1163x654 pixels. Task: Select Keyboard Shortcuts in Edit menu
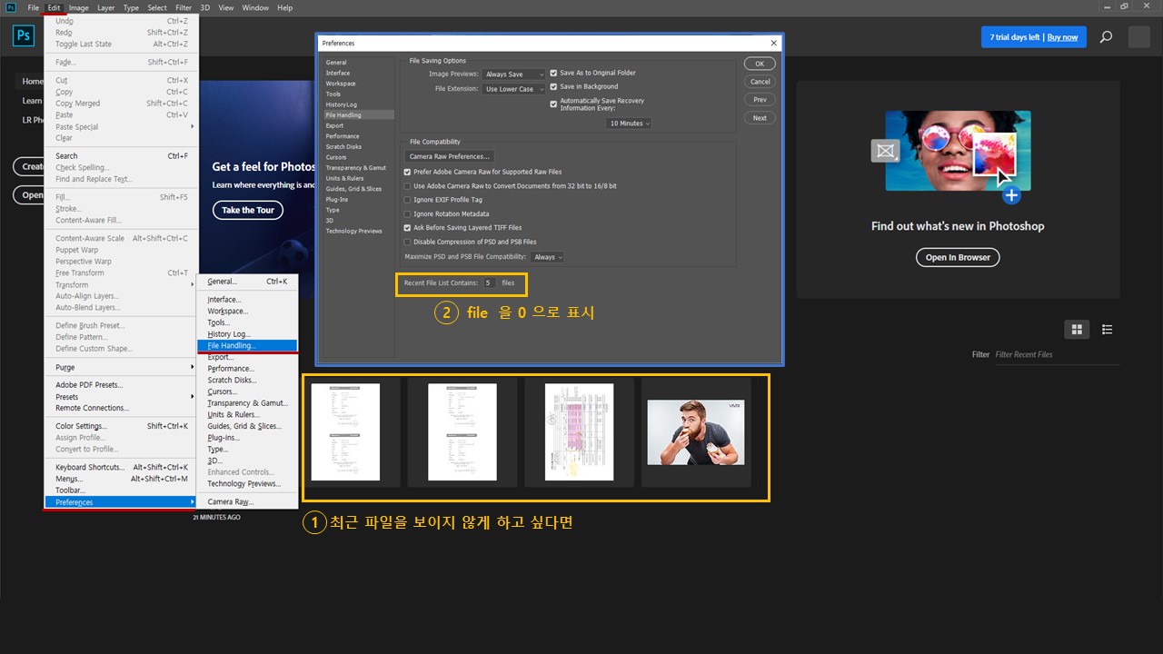click(x=121, y=467)
